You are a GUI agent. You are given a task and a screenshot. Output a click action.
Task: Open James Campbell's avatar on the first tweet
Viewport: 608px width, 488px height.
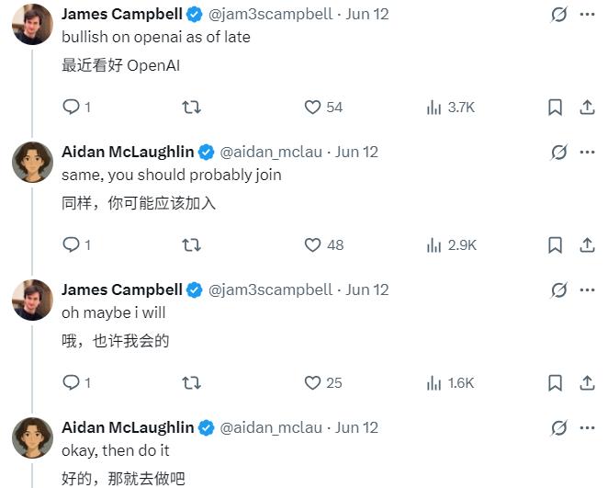coord(32,24)
